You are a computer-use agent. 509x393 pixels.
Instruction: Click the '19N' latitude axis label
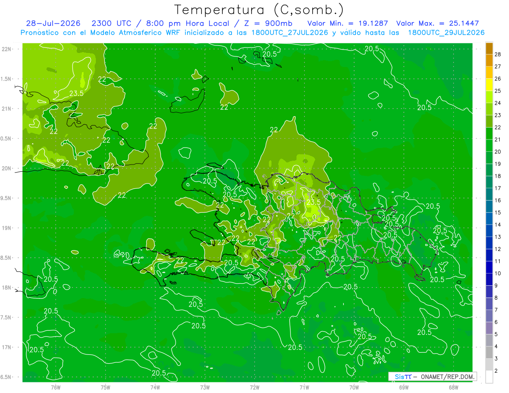7,228
